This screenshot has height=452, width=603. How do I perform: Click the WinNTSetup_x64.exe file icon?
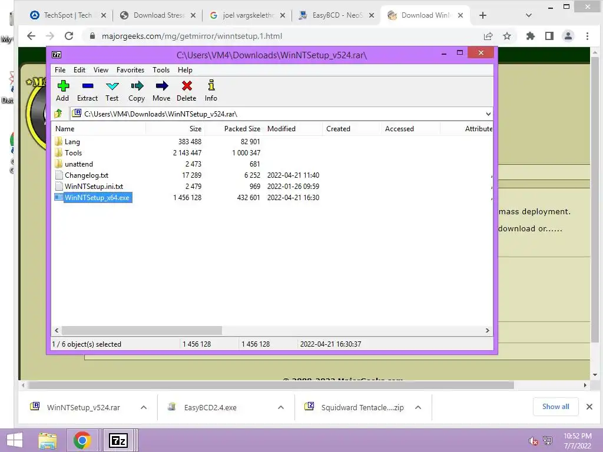tap(58, 197)
